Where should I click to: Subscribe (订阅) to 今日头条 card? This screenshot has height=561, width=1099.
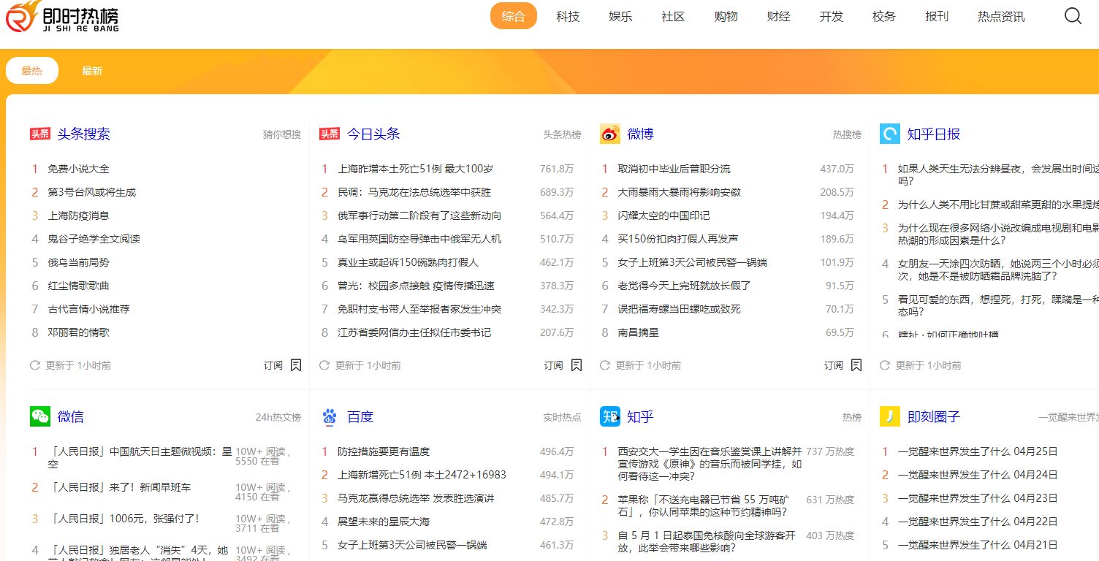point(553,365)
